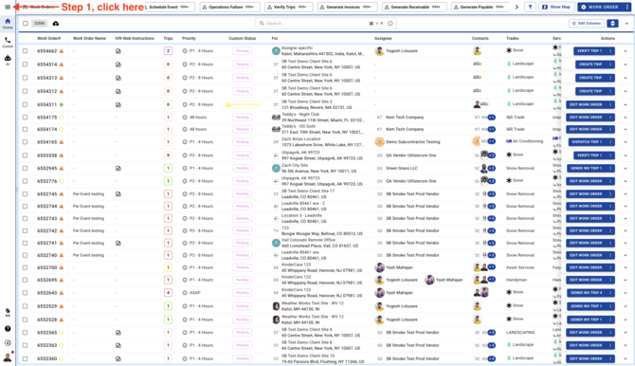Click the Pending status chip for 6554662
The width and height of the screenshot is (635, 366).
[x=243, y=51]
